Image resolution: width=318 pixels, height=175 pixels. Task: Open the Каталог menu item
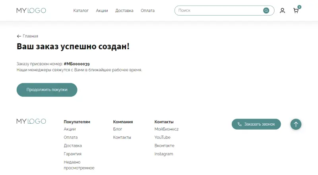[81, 11]
